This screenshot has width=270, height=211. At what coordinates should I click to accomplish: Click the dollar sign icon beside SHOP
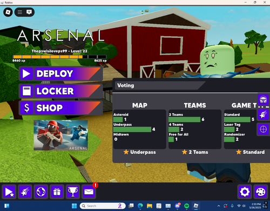coord(26,108)
